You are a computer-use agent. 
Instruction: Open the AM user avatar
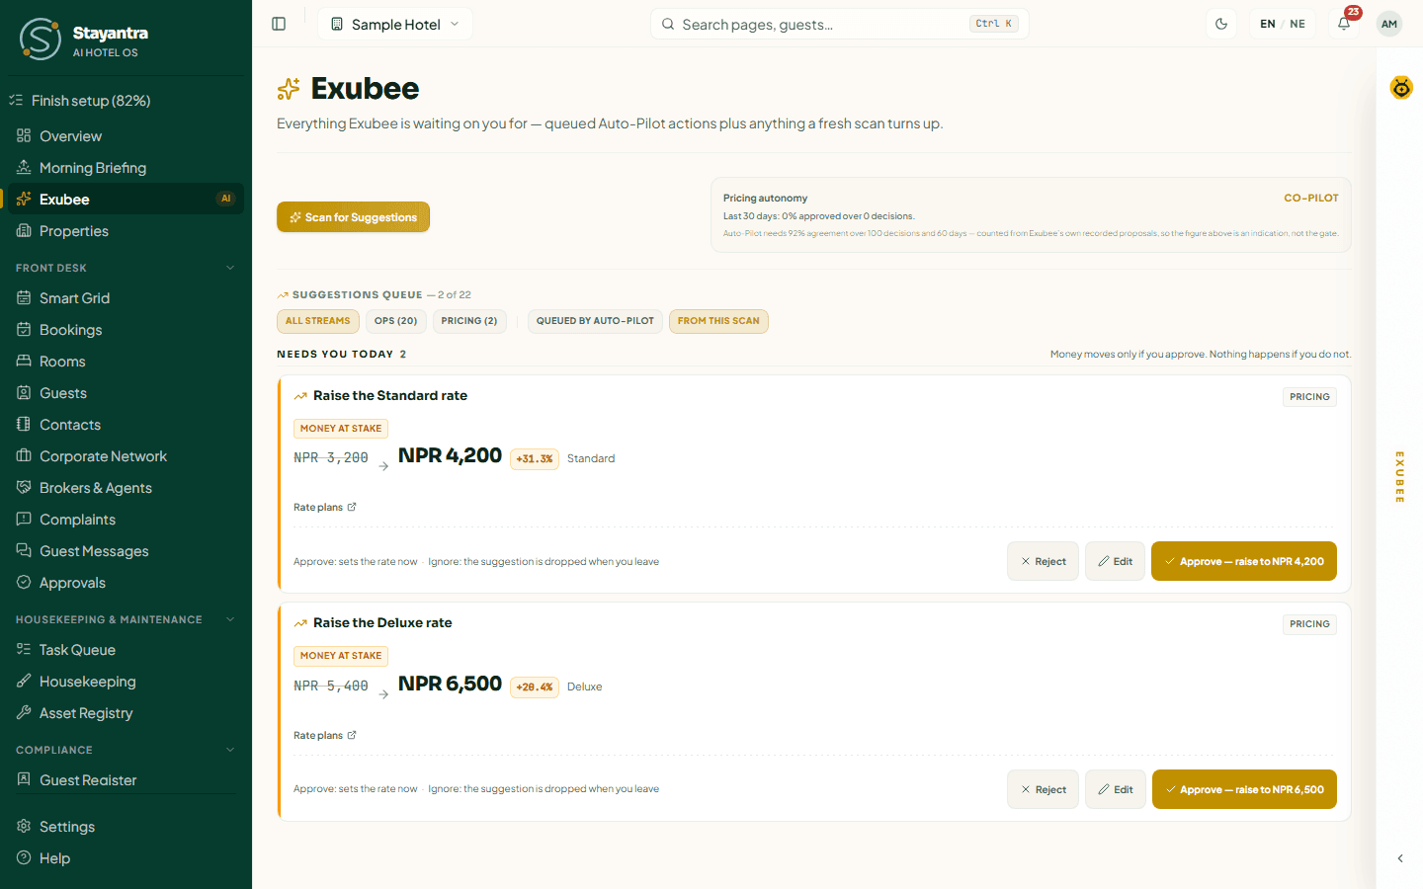pos(1389,24)
